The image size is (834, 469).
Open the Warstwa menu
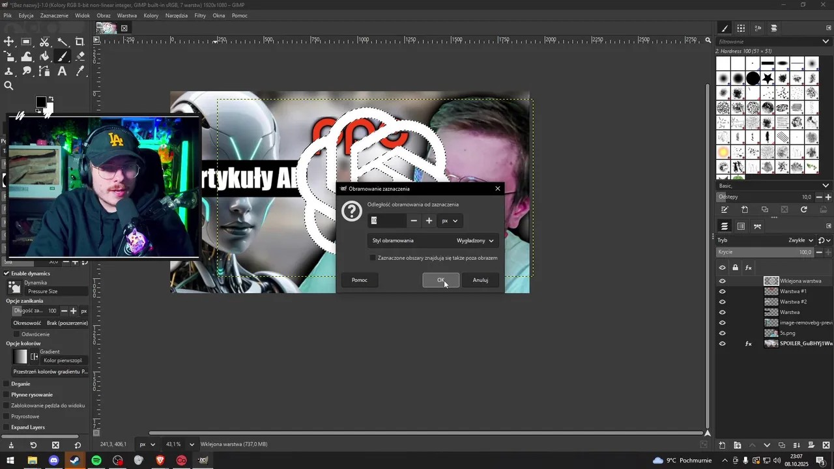click(x=127, y=15)
